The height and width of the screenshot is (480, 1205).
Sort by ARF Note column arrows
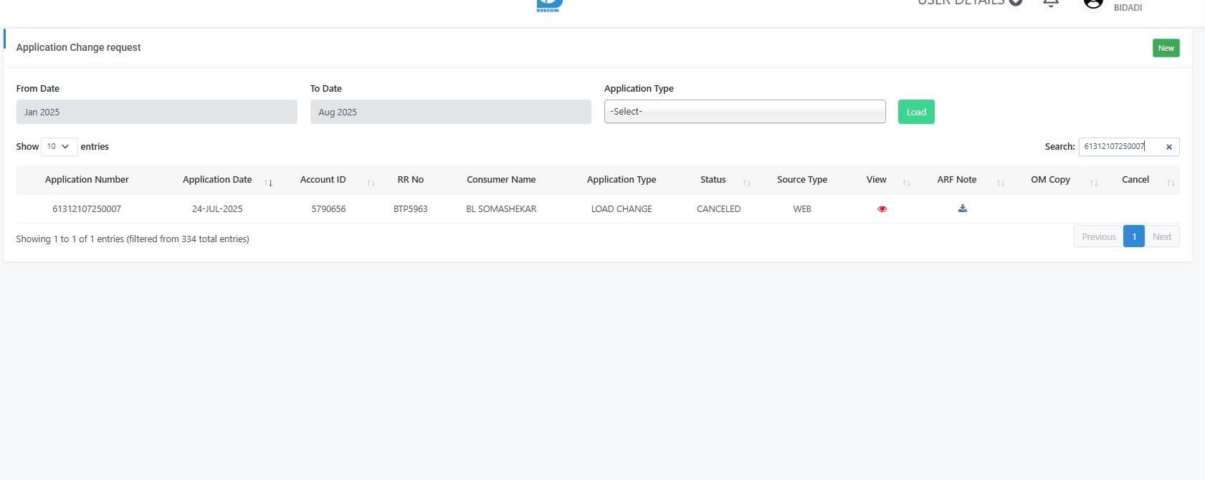point(1000,183)
